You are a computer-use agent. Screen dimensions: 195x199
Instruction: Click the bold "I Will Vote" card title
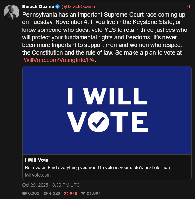[x=36, y=160]
